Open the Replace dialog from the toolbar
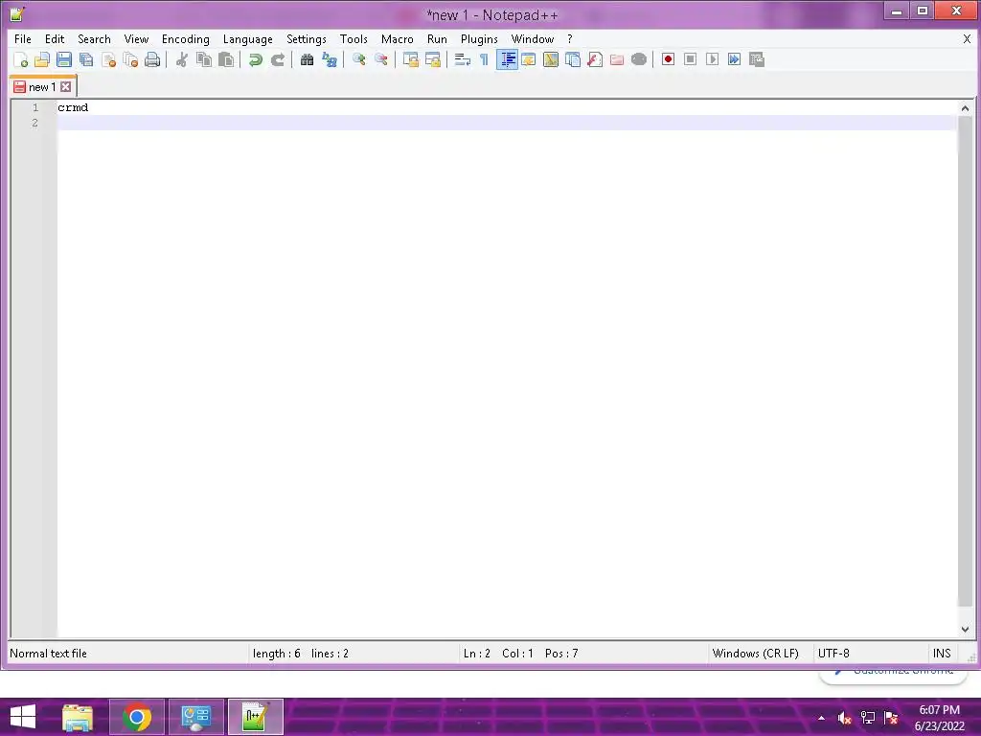This screenshot has height=736, width=981. click(x=330, y=59)
